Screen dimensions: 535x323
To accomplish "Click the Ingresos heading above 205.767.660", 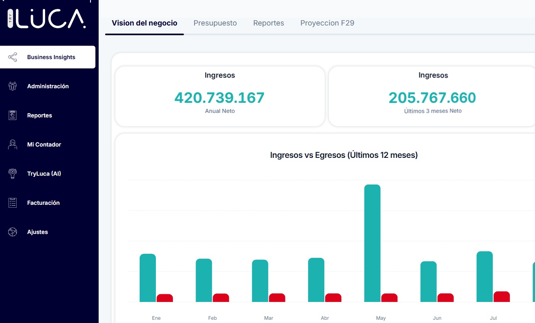I will (x=433, y=75).
